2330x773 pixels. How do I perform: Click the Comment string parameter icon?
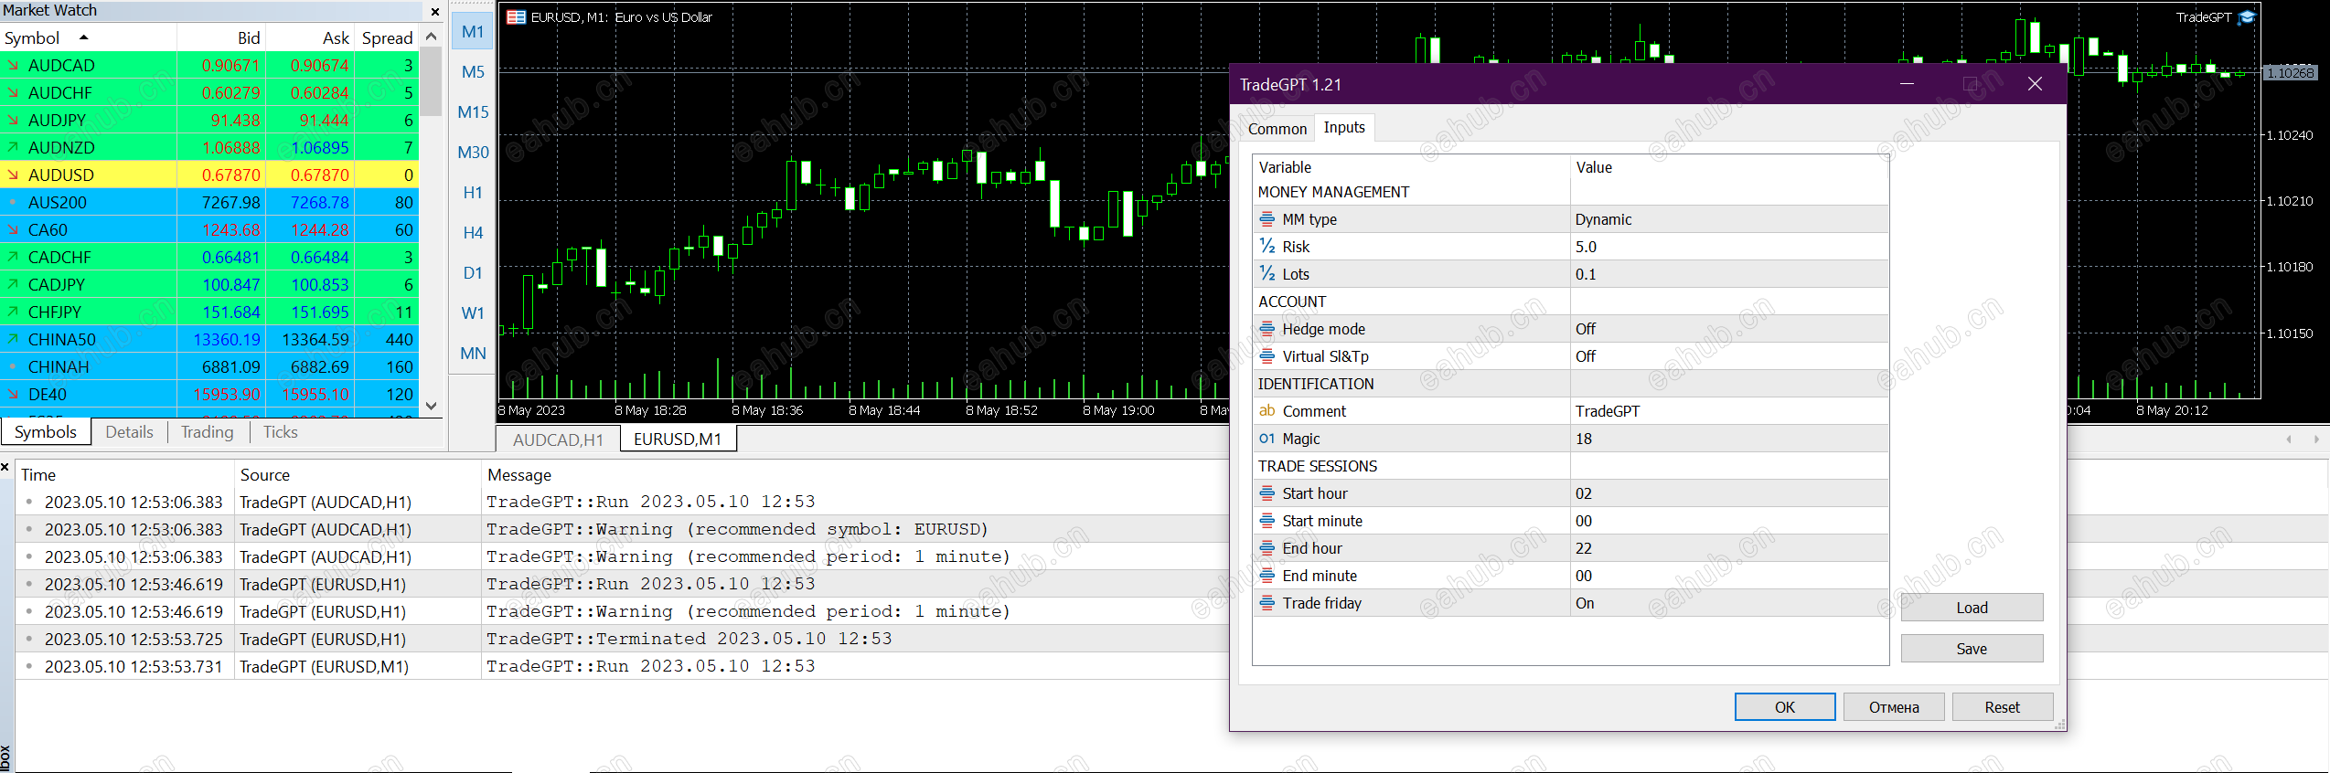coord(1267,411)
